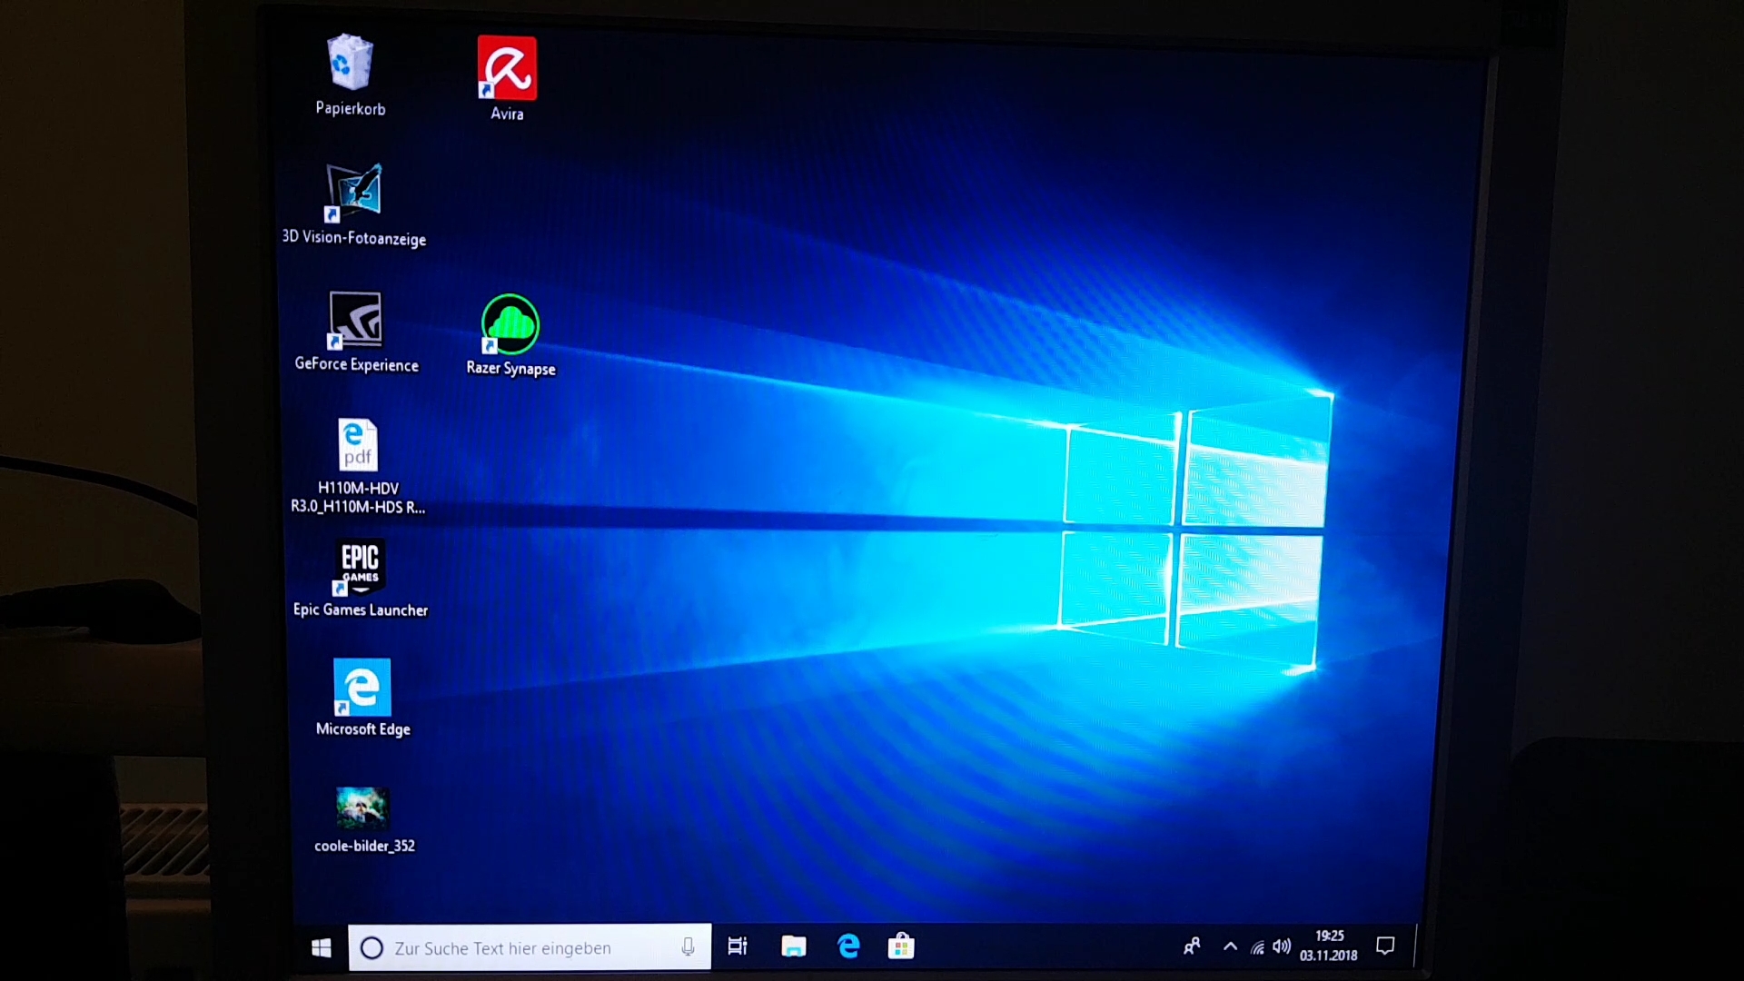The image size is (1744, 981).
Task: Select the Epic Games Launcher shortcut
Action: pyautogui.click(x=360, y=568)
